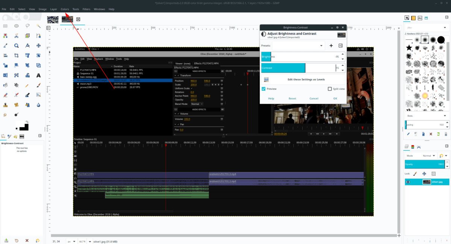The width and height of the screenshot is (451, 244).
Task: Click Edit these Settings as Levels
Action: pos(306,79)
